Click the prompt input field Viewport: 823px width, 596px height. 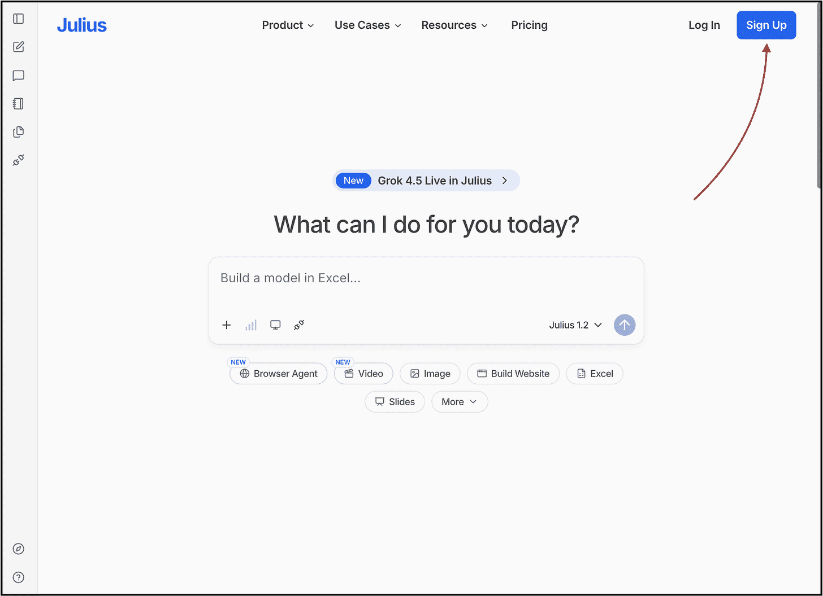pos(426,278)
